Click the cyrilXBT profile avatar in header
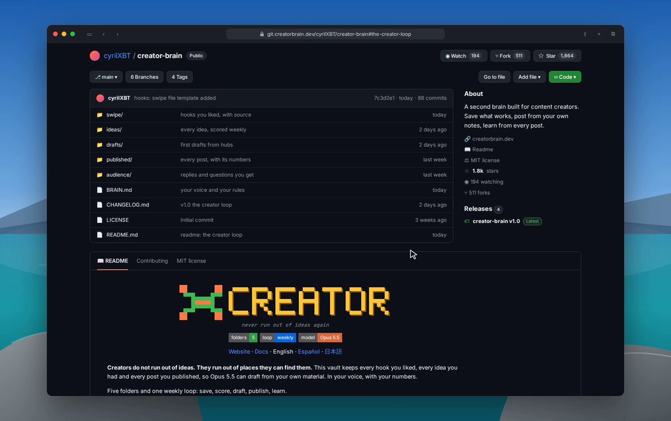 95,55
